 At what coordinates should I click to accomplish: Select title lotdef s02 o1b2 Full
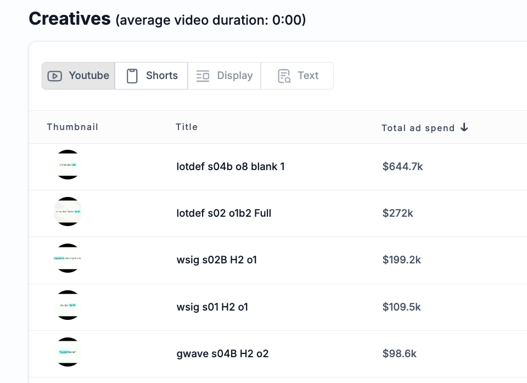224,213
